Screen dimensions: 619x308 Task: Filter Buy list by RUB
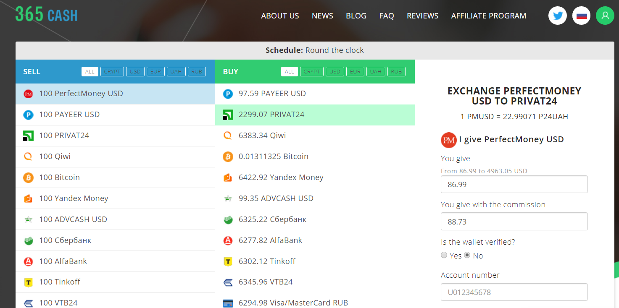(x=396, y=71)
